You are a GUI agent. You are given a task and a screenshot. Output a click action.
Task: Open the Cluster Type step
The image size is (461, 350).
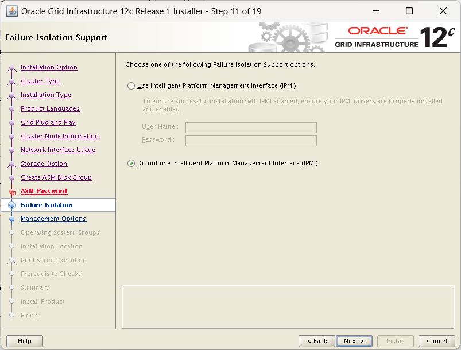point(40,81)
